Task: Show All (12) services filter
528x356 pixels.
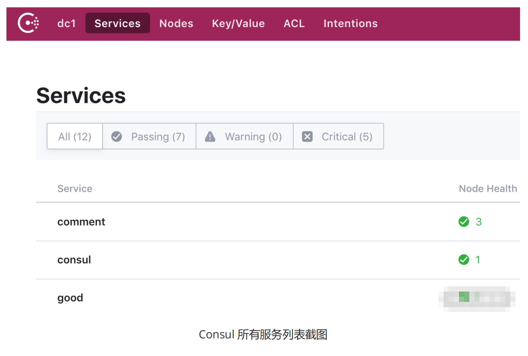Action: point(75,136)
